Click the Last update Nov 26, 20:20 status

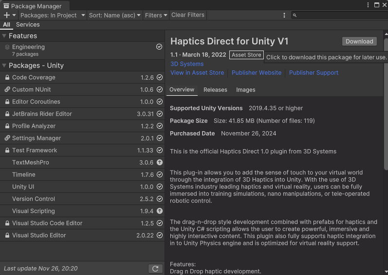click(x=41, y=269)
